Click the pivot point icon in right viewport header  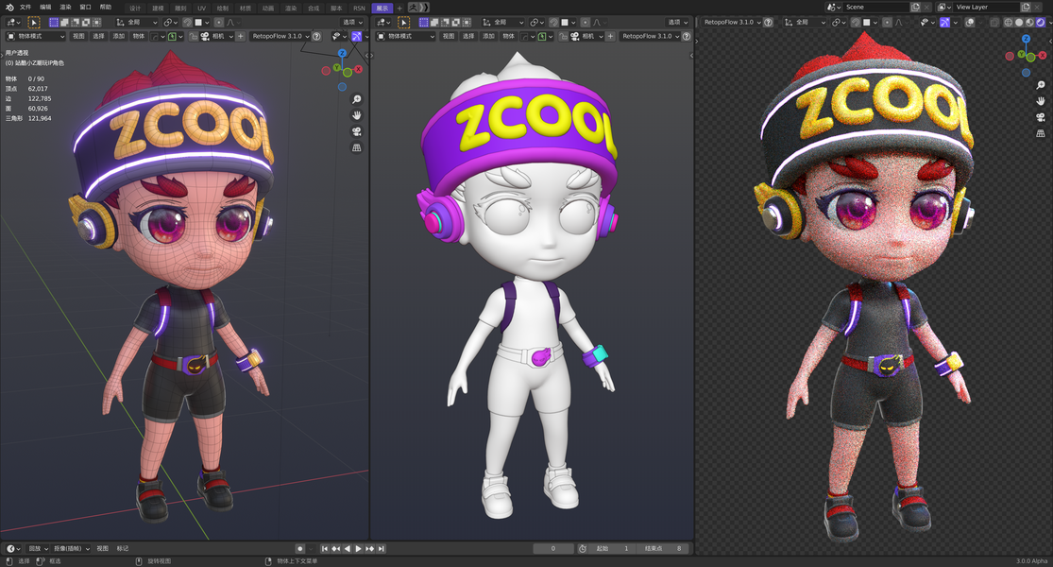840,22
